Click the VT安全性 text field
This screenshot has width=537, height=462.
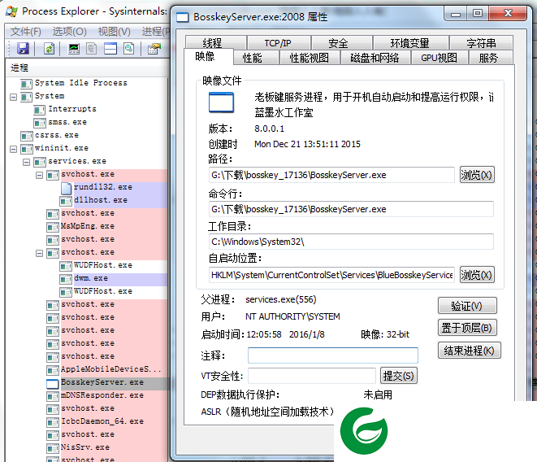(312, 376)
